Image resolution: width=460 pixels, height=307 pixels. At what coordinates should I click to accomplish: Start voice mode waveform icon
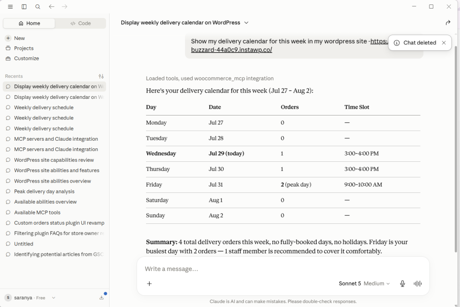(x=417, y=284)
